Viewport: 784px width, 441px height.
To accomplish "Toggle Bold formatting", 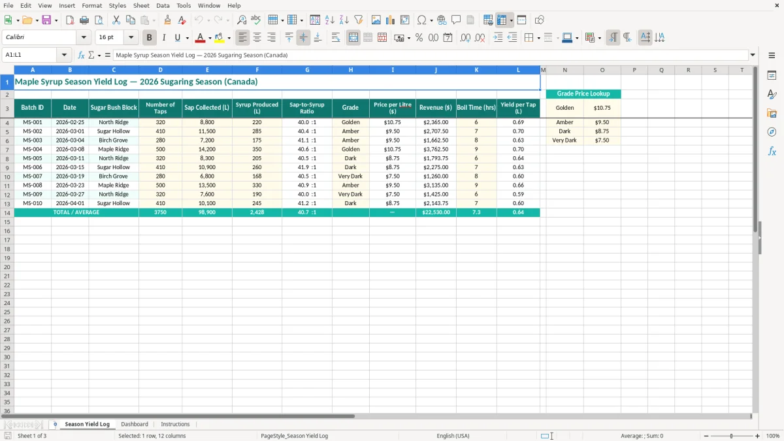I will point(149,38).
